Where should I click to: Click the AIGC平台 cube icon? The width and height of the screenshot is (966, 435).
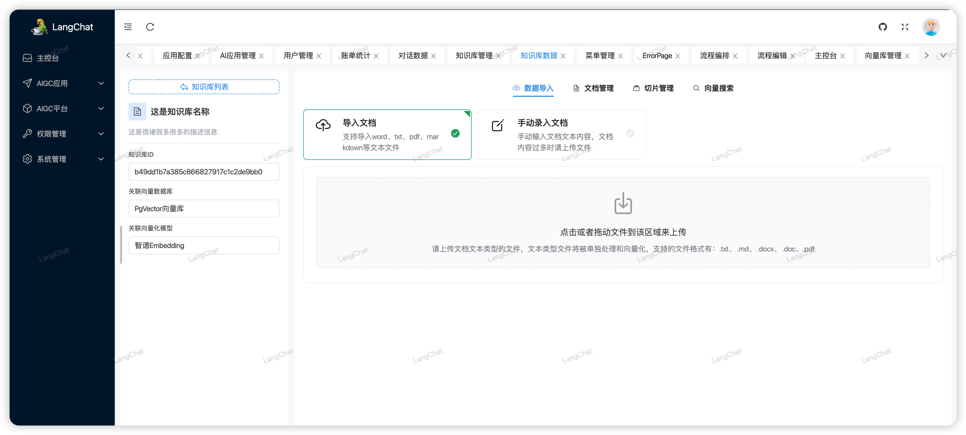pyautogui.click(x=27, y=109)
